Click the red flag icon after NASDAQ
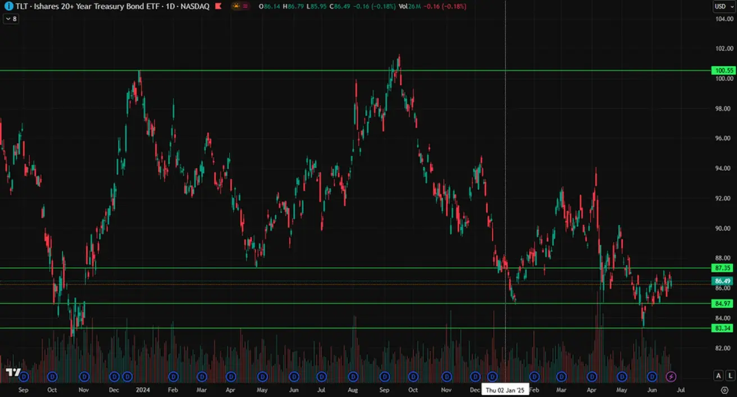Image resolution: width=737 pixels, height=397 pixels. point(218,6)
